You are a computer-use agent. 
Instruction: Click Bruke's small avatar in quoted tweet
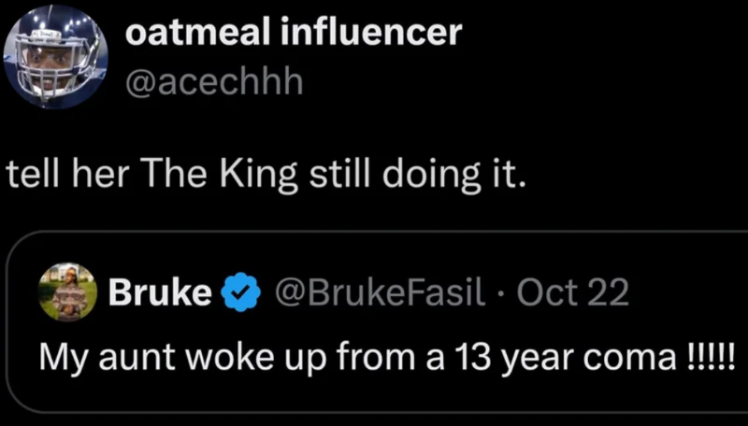(x=68, y=293)
